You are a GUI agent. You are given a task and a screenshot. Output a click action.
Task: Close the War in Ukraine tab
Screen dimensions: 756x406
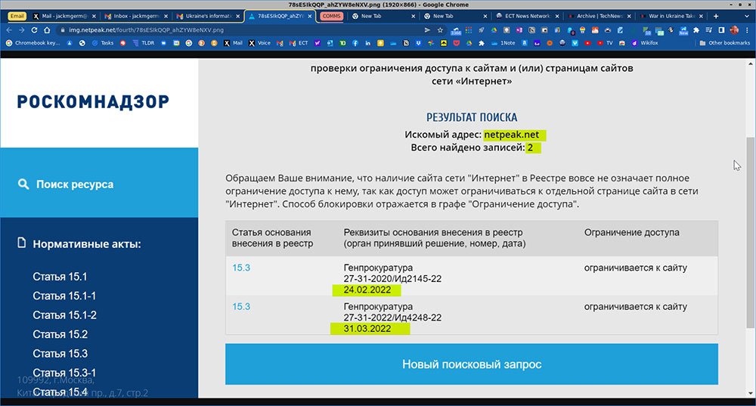point(701,16)
